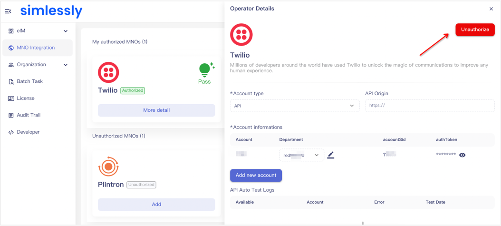
Task: Click the Department column header
Action: [291, 140]
